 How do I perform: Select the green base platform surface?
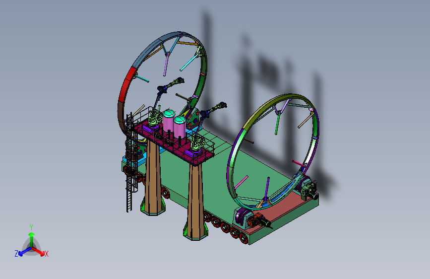click(203, 176)
